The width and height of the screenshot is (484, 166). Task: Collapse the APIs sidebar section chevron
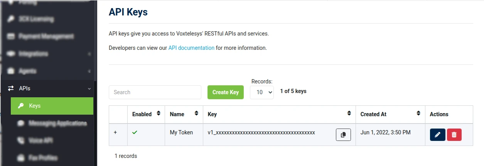[x=89, y=88]
